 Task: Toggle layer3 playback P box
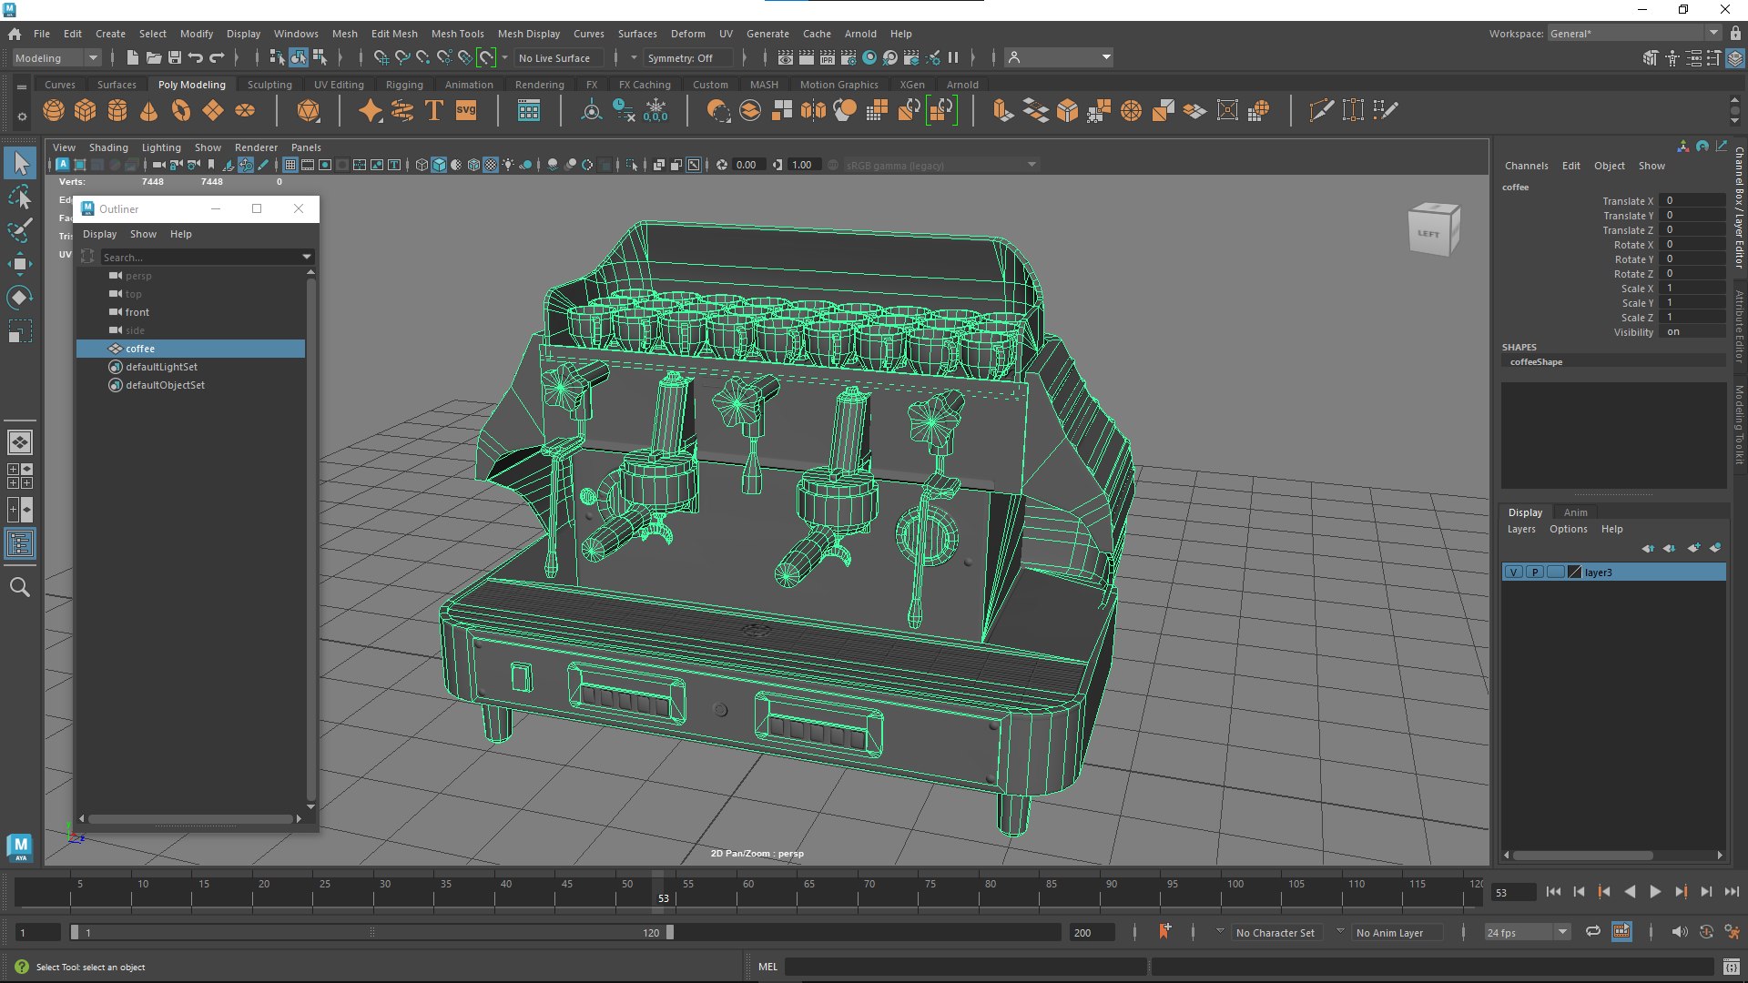(x=1535, y=573)
